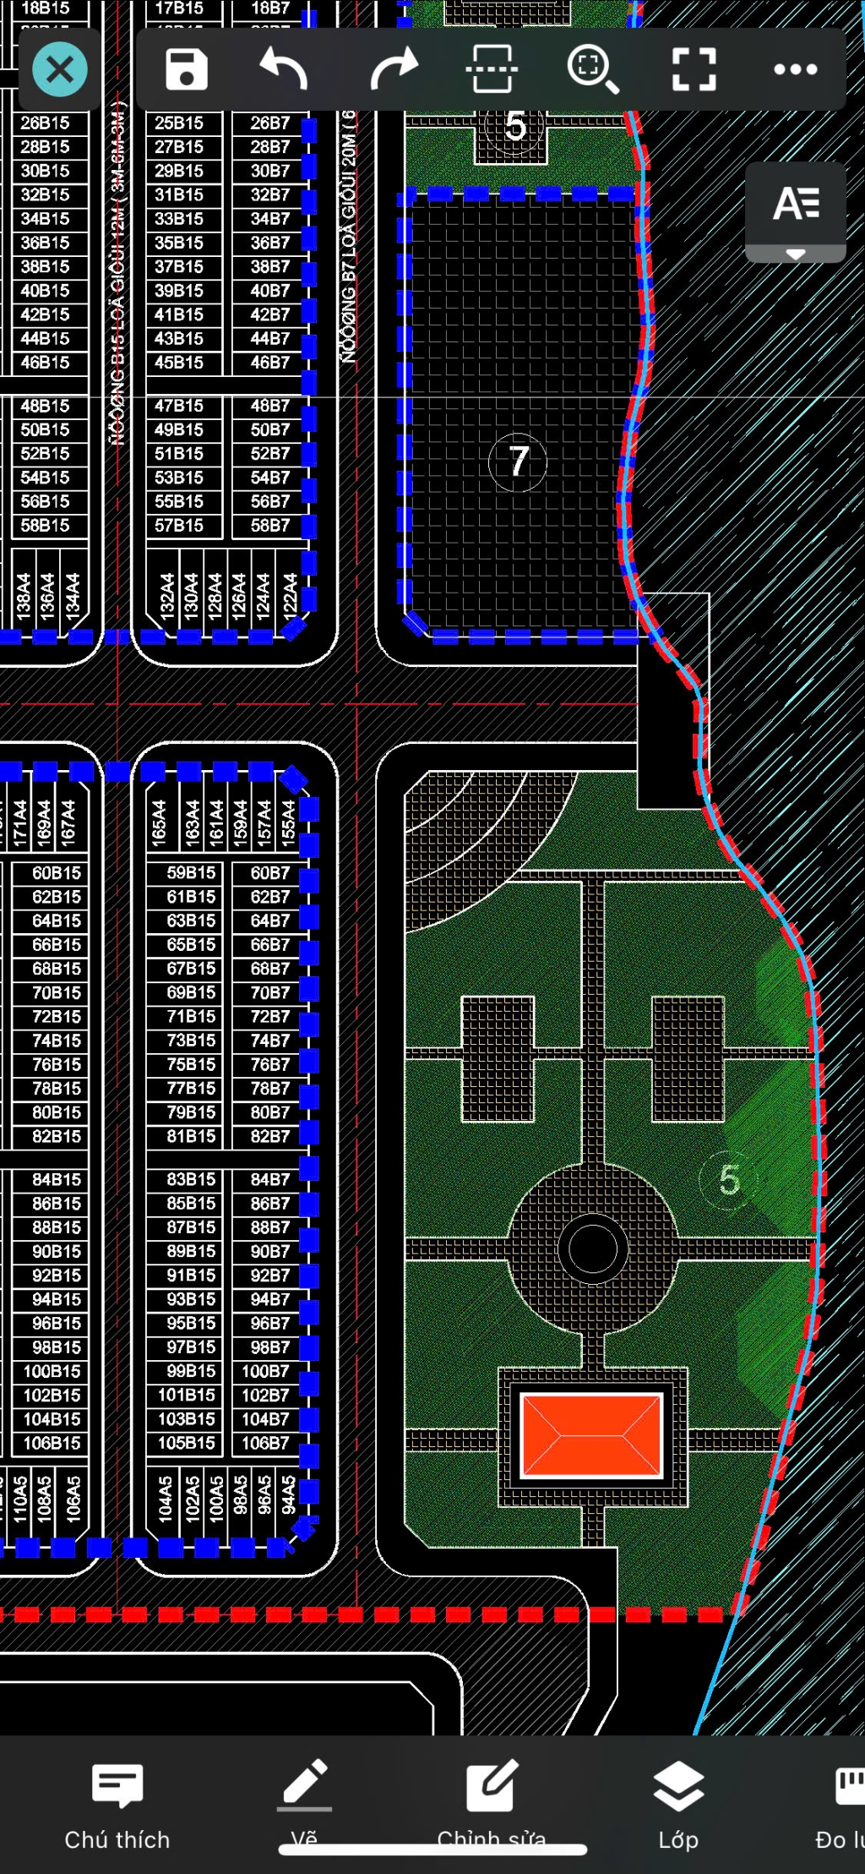Switch to the Chỉnh sửa edit tab
The image size is (865, 1874).
[492, 1806]
